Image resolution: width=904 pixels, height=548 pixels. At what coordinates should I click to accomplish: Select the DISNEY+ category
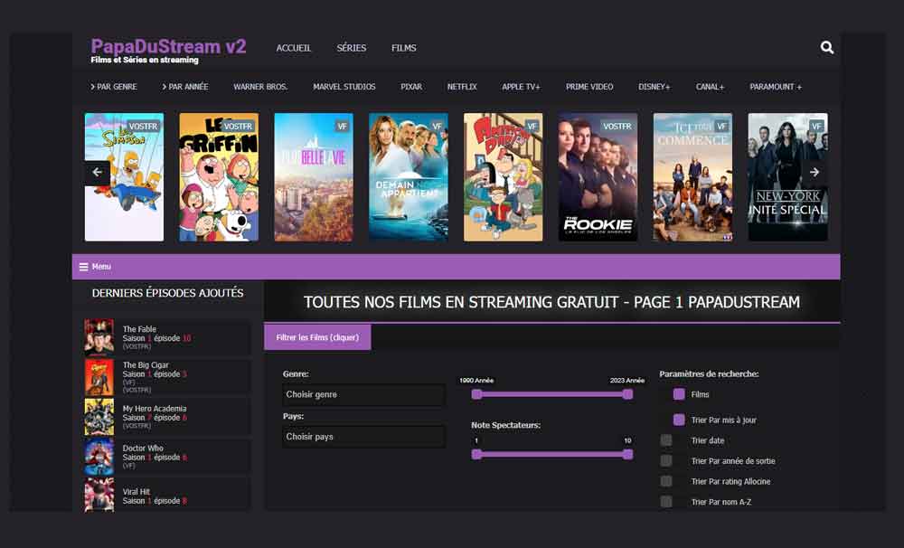(654, 87)
